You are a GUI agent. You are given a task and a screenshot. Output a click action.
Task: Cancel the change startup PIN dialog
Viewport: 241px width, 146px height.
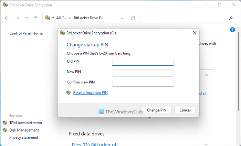pos(185,110)
